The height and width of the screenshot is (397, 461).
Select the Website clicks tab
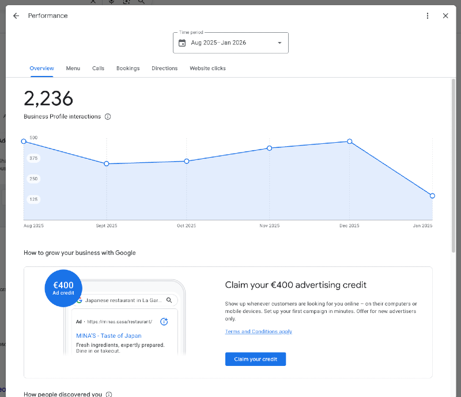tap(207, 68)
